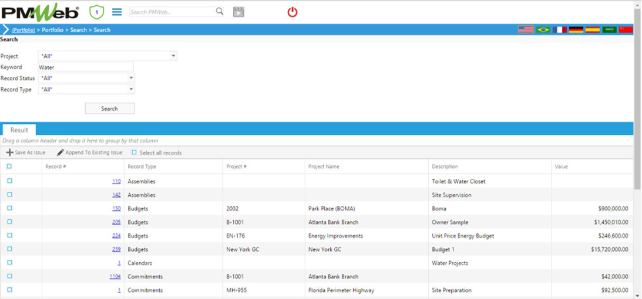Sort by Record # column header
Image resolution: width=642 pixels, height=299 pixels.
click(x=56, y=167)
